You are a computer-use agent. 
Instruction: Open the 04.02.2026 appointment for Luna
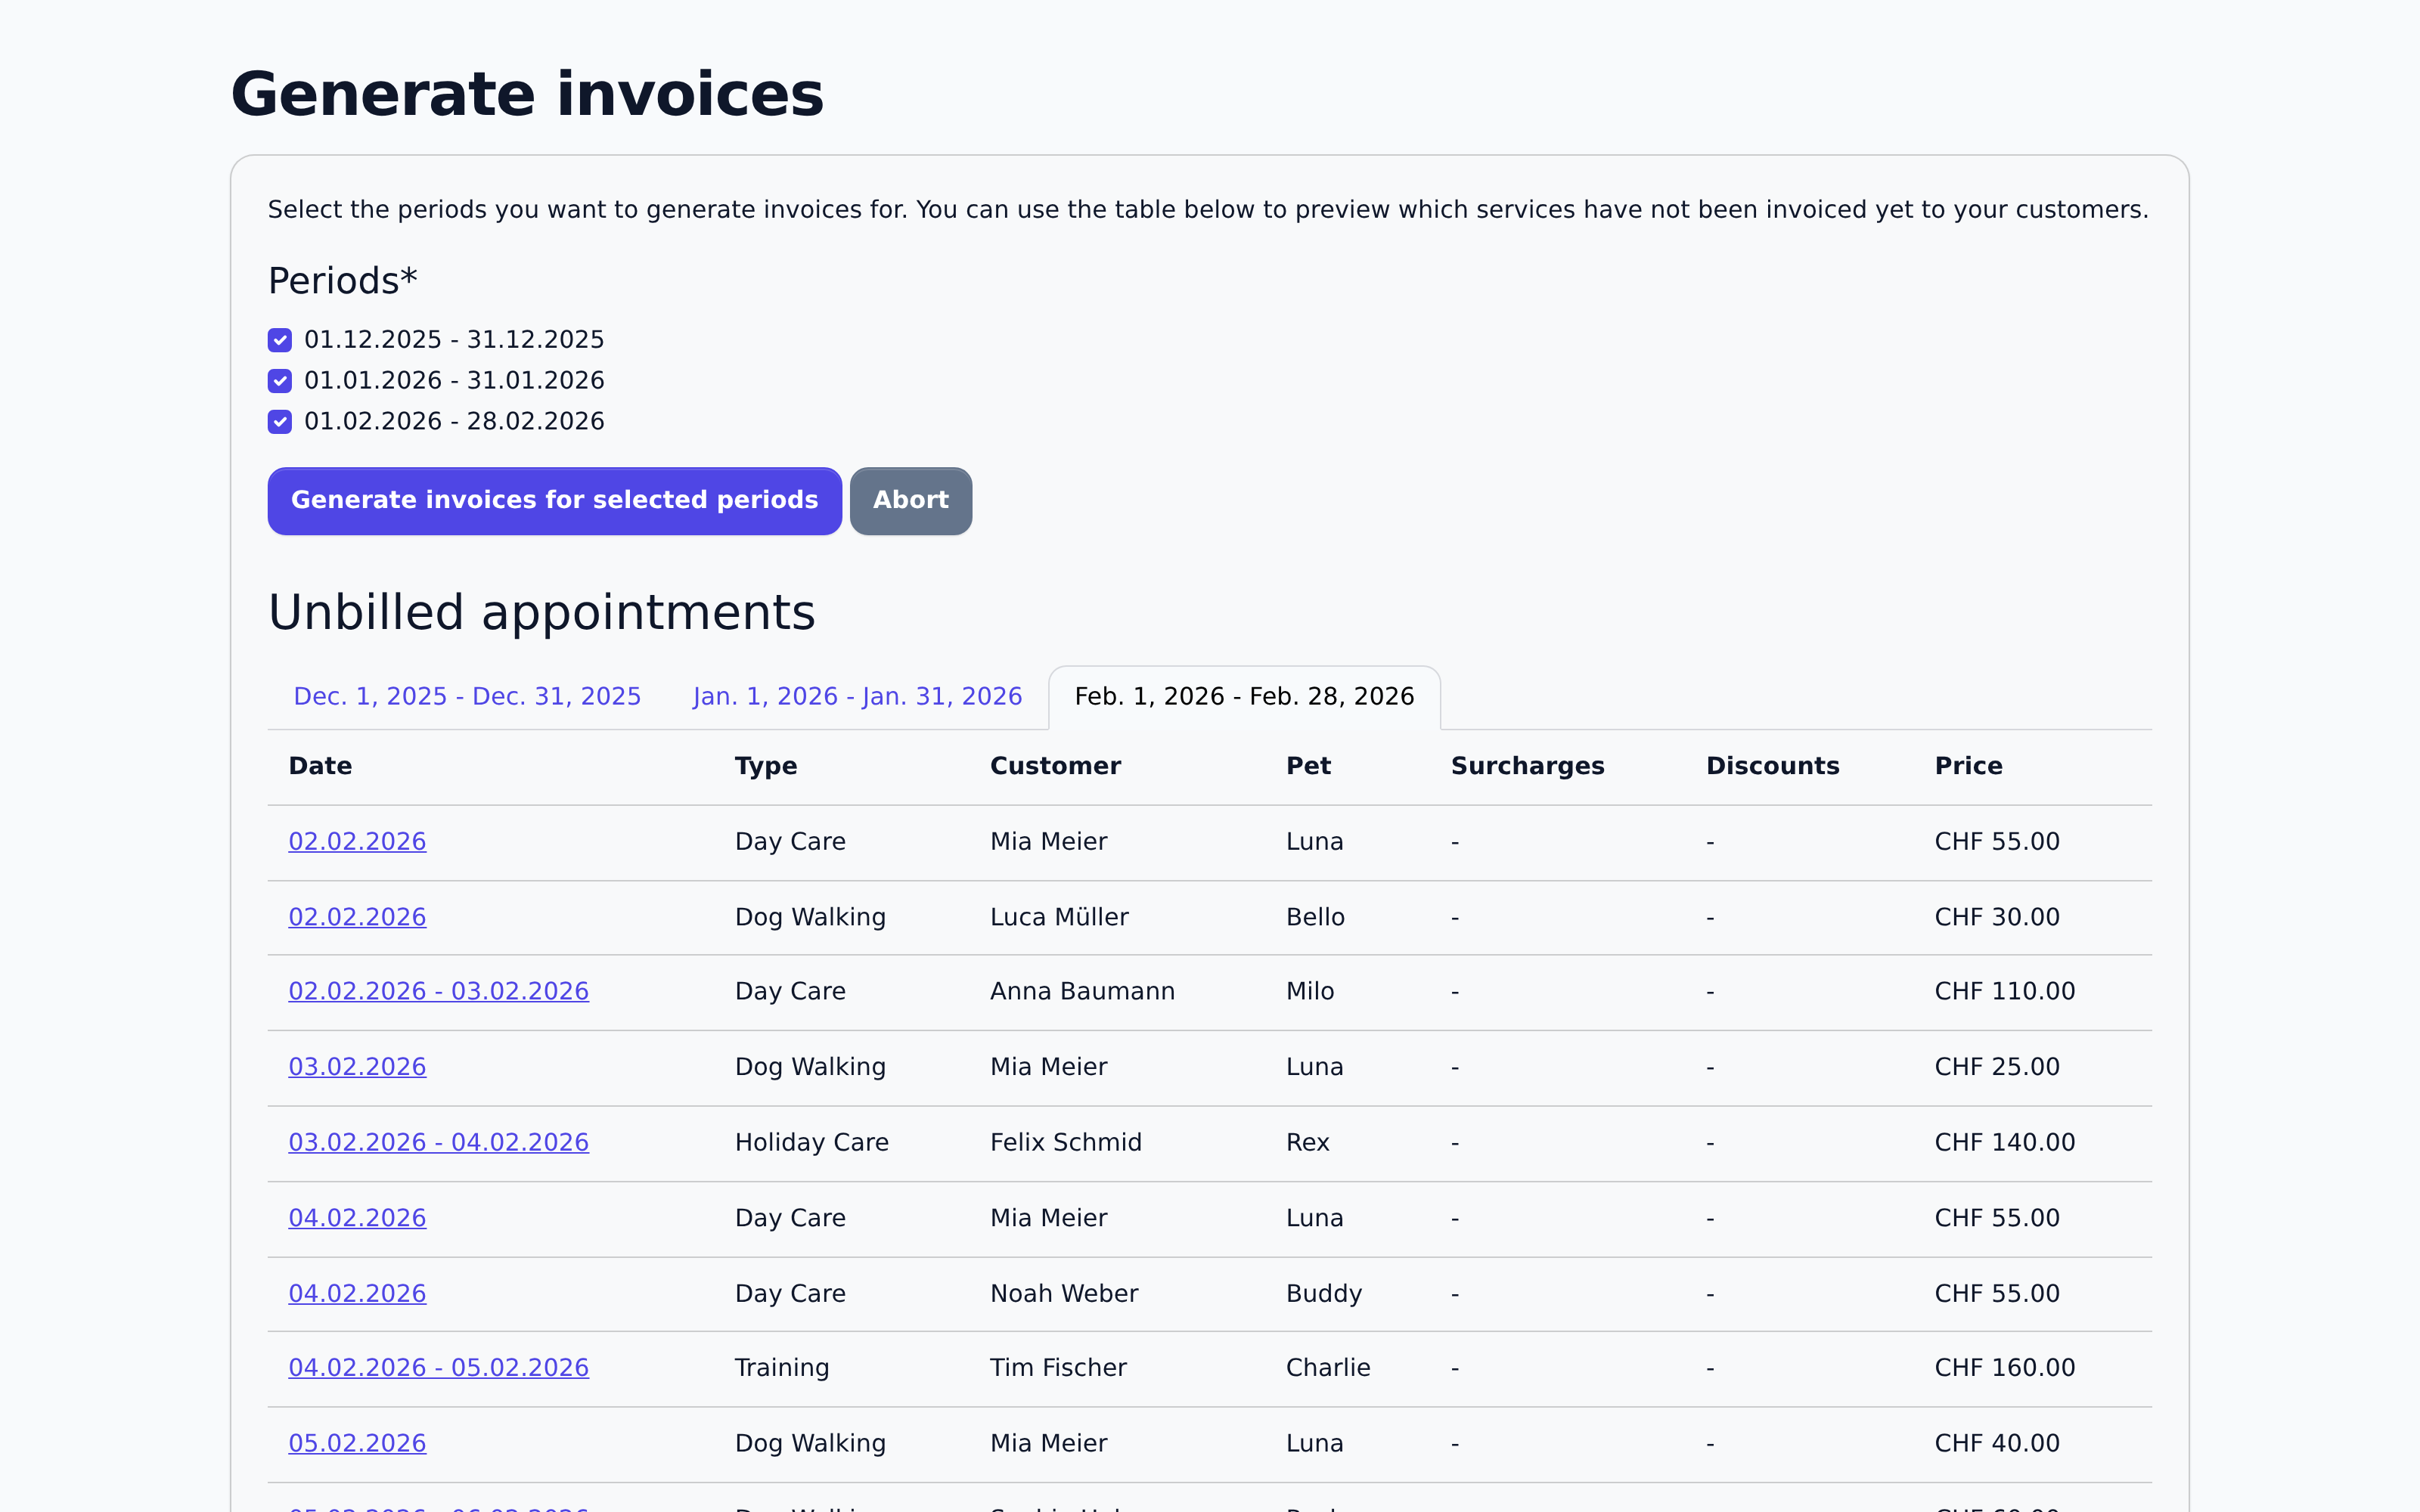coord(357,1217)
